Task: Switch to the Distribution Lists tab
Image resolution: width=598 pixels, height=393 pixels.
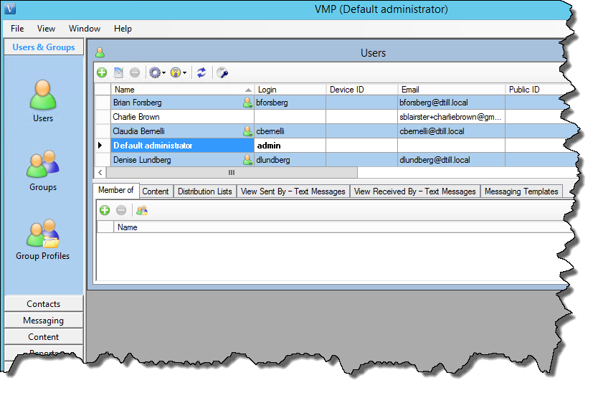Action: (x=204, y=191)
